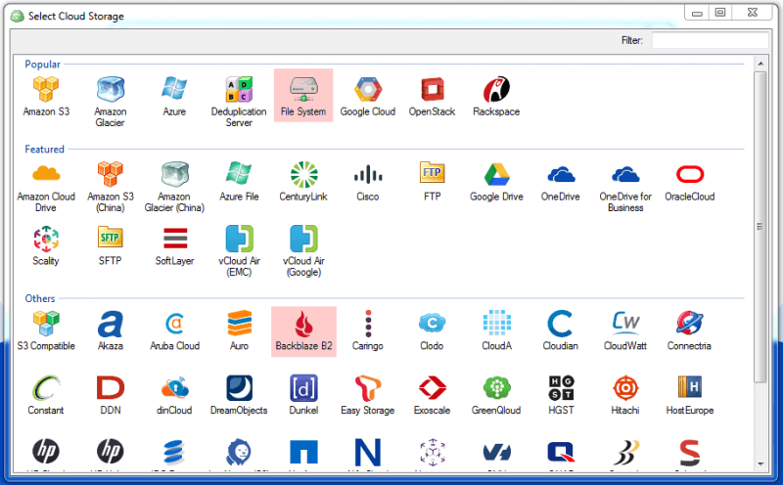Select the File System storage

(303, 95)
